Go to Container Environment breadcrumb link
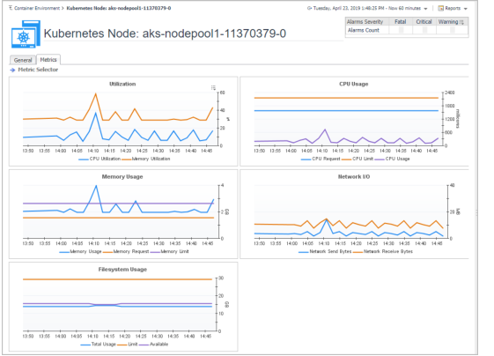494x356 pixels. pyautogui.click(x=37, y=8)
